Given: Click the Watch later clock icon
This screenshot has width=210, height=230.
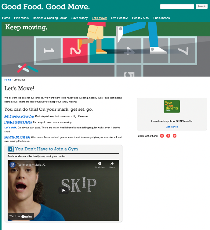Looking at the screenshot, I should pos(100,164).
